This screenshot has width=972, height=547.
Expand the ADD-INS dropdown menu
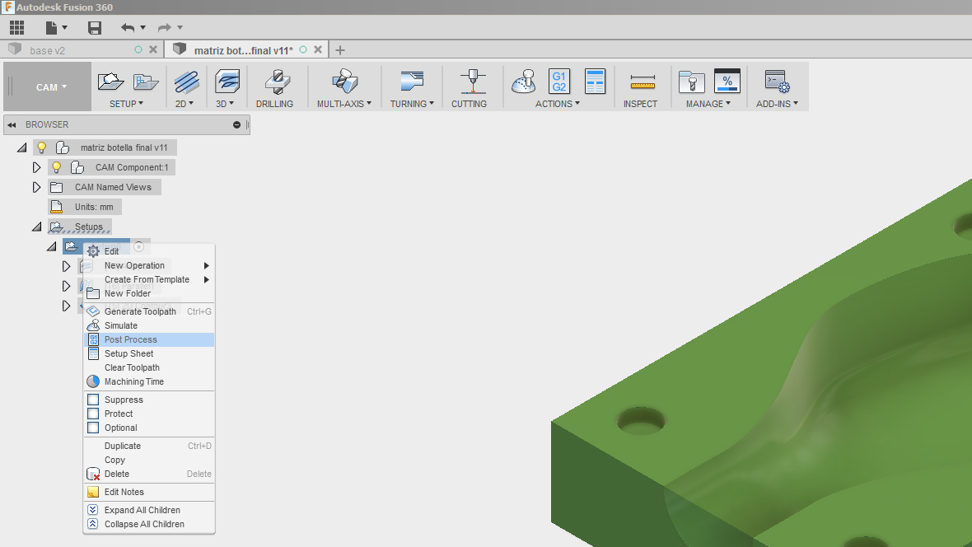777,104
